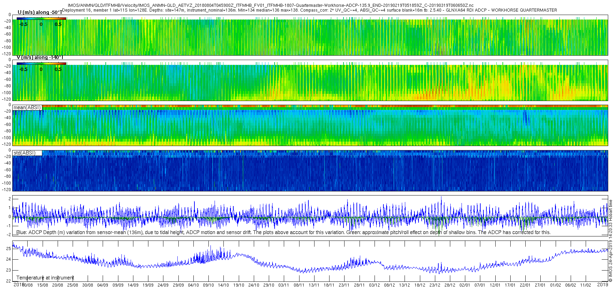The width and height of the screenshot is (614, 290).
Task: Click the '18/12' date tick label
Action: point(420,285)
